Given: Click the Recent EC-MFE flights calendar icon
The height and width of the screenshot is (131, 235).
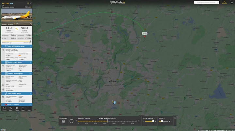Looking at the screenshot, I should click(x=6, y=62).
